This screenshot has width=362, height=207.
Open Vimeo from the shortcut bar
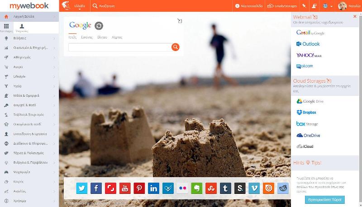coord(254,188)
